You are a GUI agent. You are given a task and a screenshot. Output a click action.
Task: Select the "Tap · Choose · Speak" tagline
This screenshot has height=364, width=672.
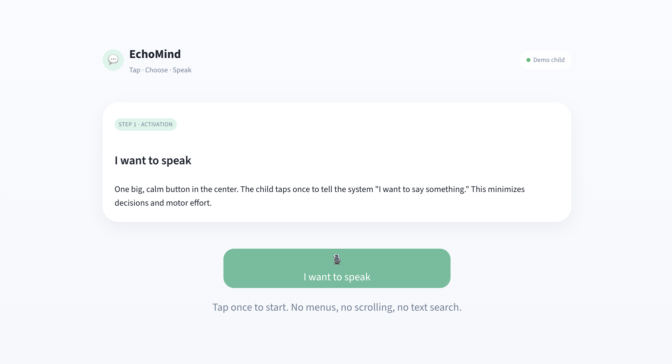(160, 70)
